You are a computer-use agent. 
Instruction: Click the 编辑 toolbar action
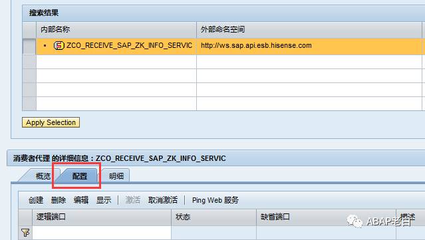80,200
